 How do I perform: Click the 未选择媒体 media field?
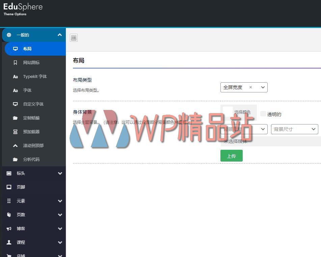tap(236, 141)
